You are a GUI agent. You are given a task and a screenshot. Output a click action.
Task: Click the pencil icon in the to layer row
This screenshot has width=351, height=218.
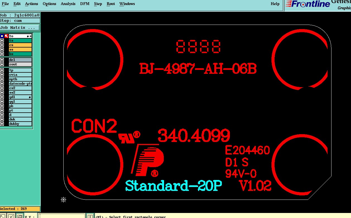28,36
